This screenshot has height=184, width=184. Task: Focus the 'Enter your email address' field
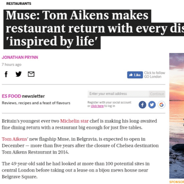pyautogui.click(x=118, y=94)
